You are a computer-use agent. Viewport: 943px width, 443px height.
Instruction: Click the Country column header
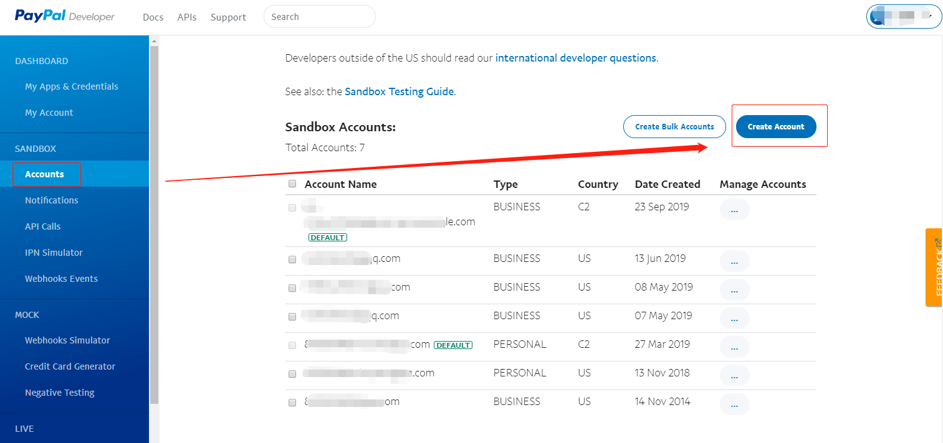tap(598, 184)
